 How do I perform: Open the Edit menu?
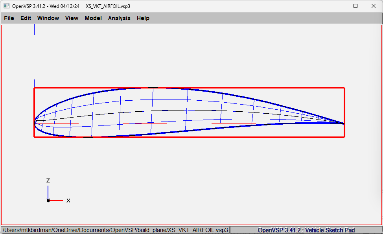[26, 18]
